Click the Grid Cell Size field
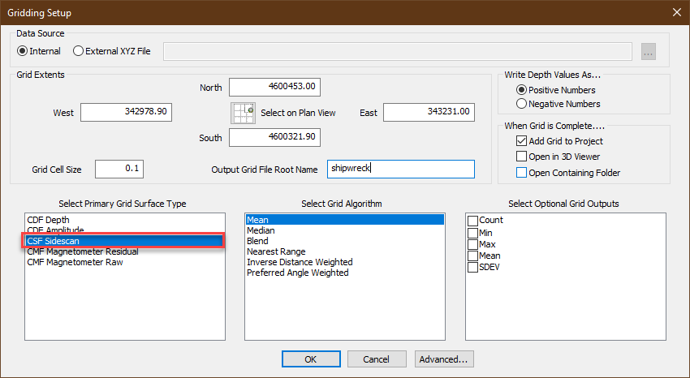This screenshot has width=690, height=378. [119, 169]
